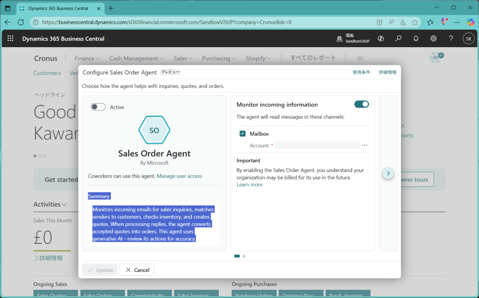479x298 pixels.
Task: Select the first headline carousel dot
Action: 35,156
